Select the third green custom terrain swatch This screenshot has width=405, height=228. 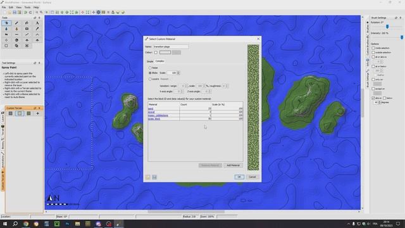click(x=28, y=113)
